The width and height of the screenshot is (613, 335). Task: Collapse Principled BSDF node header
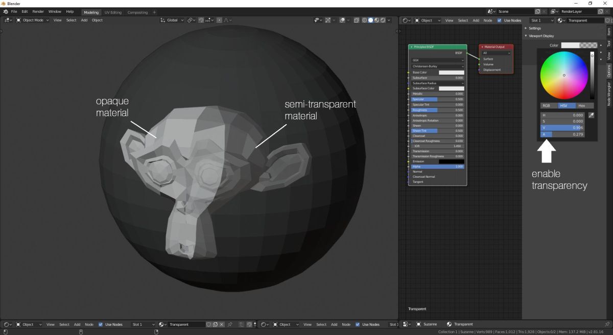coord(412,47)
